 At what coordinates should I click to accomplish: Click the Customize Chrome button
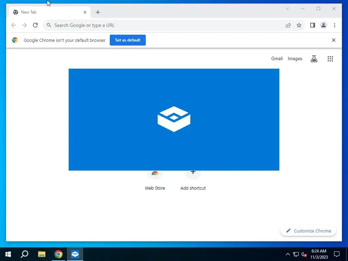308,231
